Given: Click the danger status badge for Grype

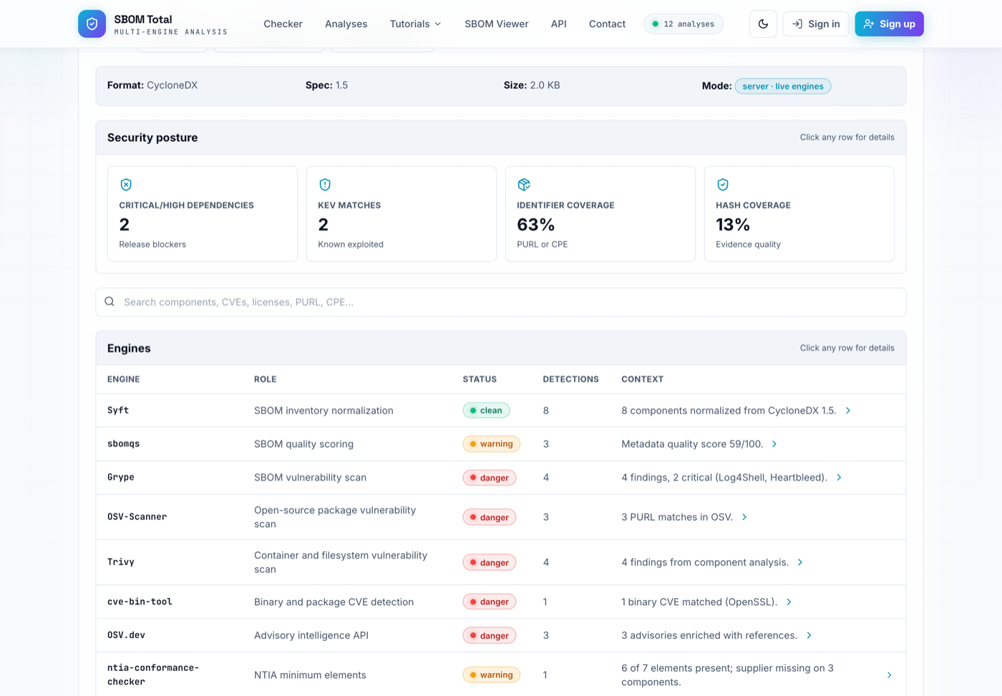Looking at the screenshot, I should [x=490, y=478].
